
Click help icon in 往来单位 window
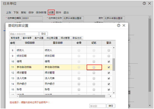[144, 3]
